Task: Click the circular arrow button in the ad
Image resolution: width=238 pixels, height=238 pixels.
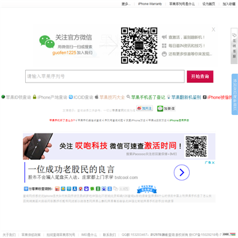Action: point(182,173)
